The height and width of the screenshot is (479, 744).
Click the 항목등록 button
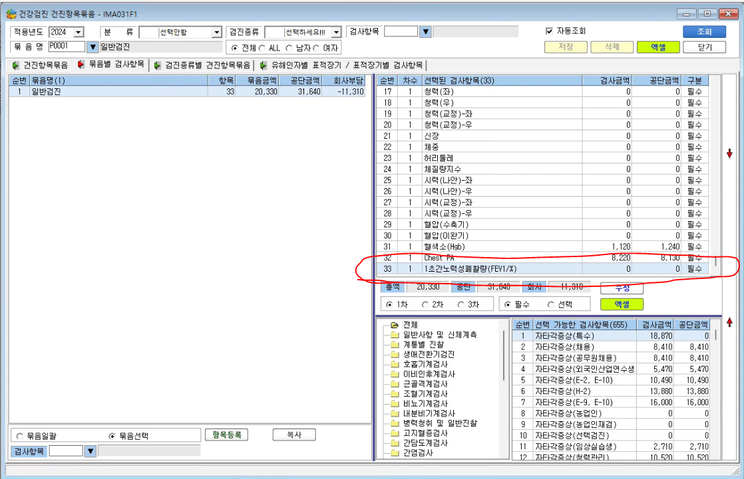[226, 434]
